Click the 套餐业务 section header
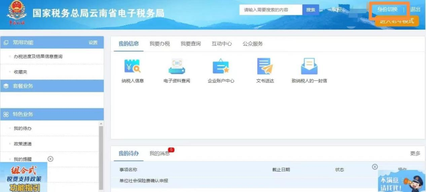The width and height of the screenshot is (426, 192). click(52, 86)
